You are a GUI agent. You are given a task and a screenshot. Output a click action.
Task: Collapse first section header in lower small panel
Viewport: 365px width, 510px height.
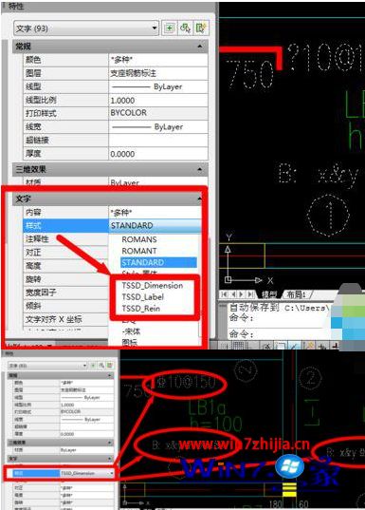tap(109, 375)
